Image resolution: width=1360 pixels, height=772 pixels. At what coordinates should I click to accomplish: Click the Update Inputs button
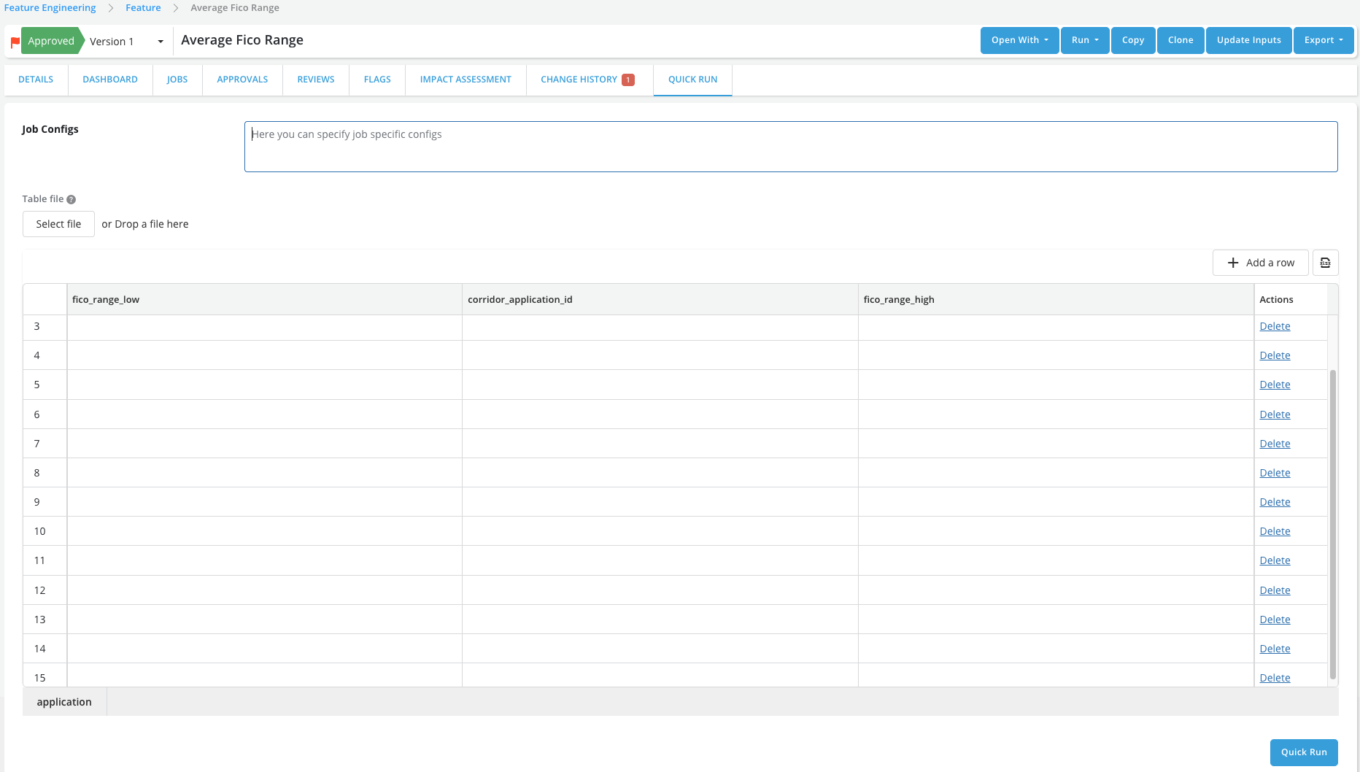[1248, 40]
